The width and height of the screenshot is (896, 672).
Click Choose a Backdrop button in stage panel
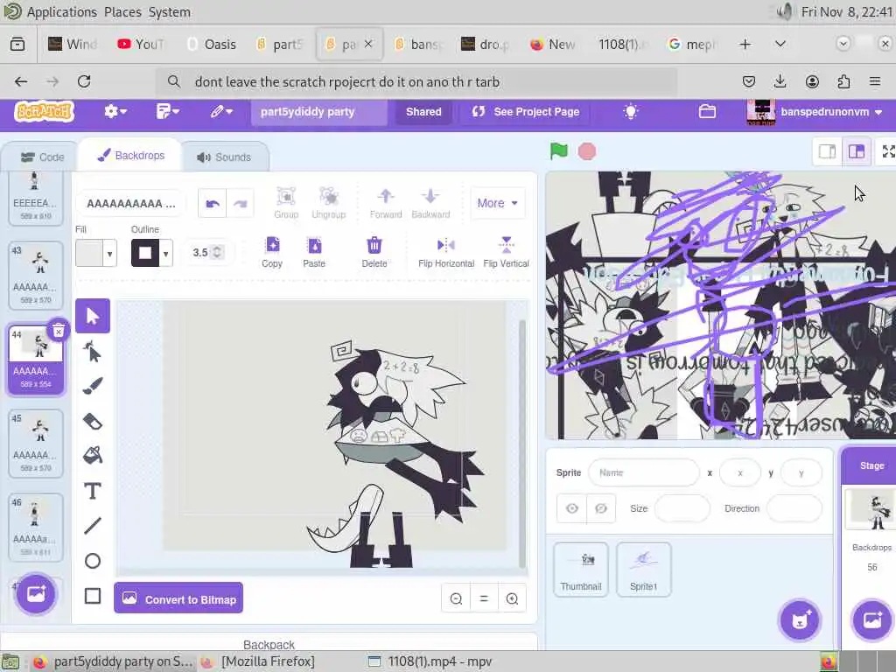coord(872,620)
